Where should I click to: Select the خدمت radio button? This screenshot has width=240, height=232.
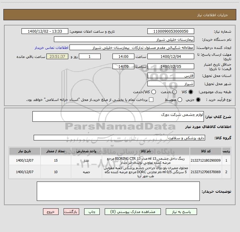tap(175, 92)
